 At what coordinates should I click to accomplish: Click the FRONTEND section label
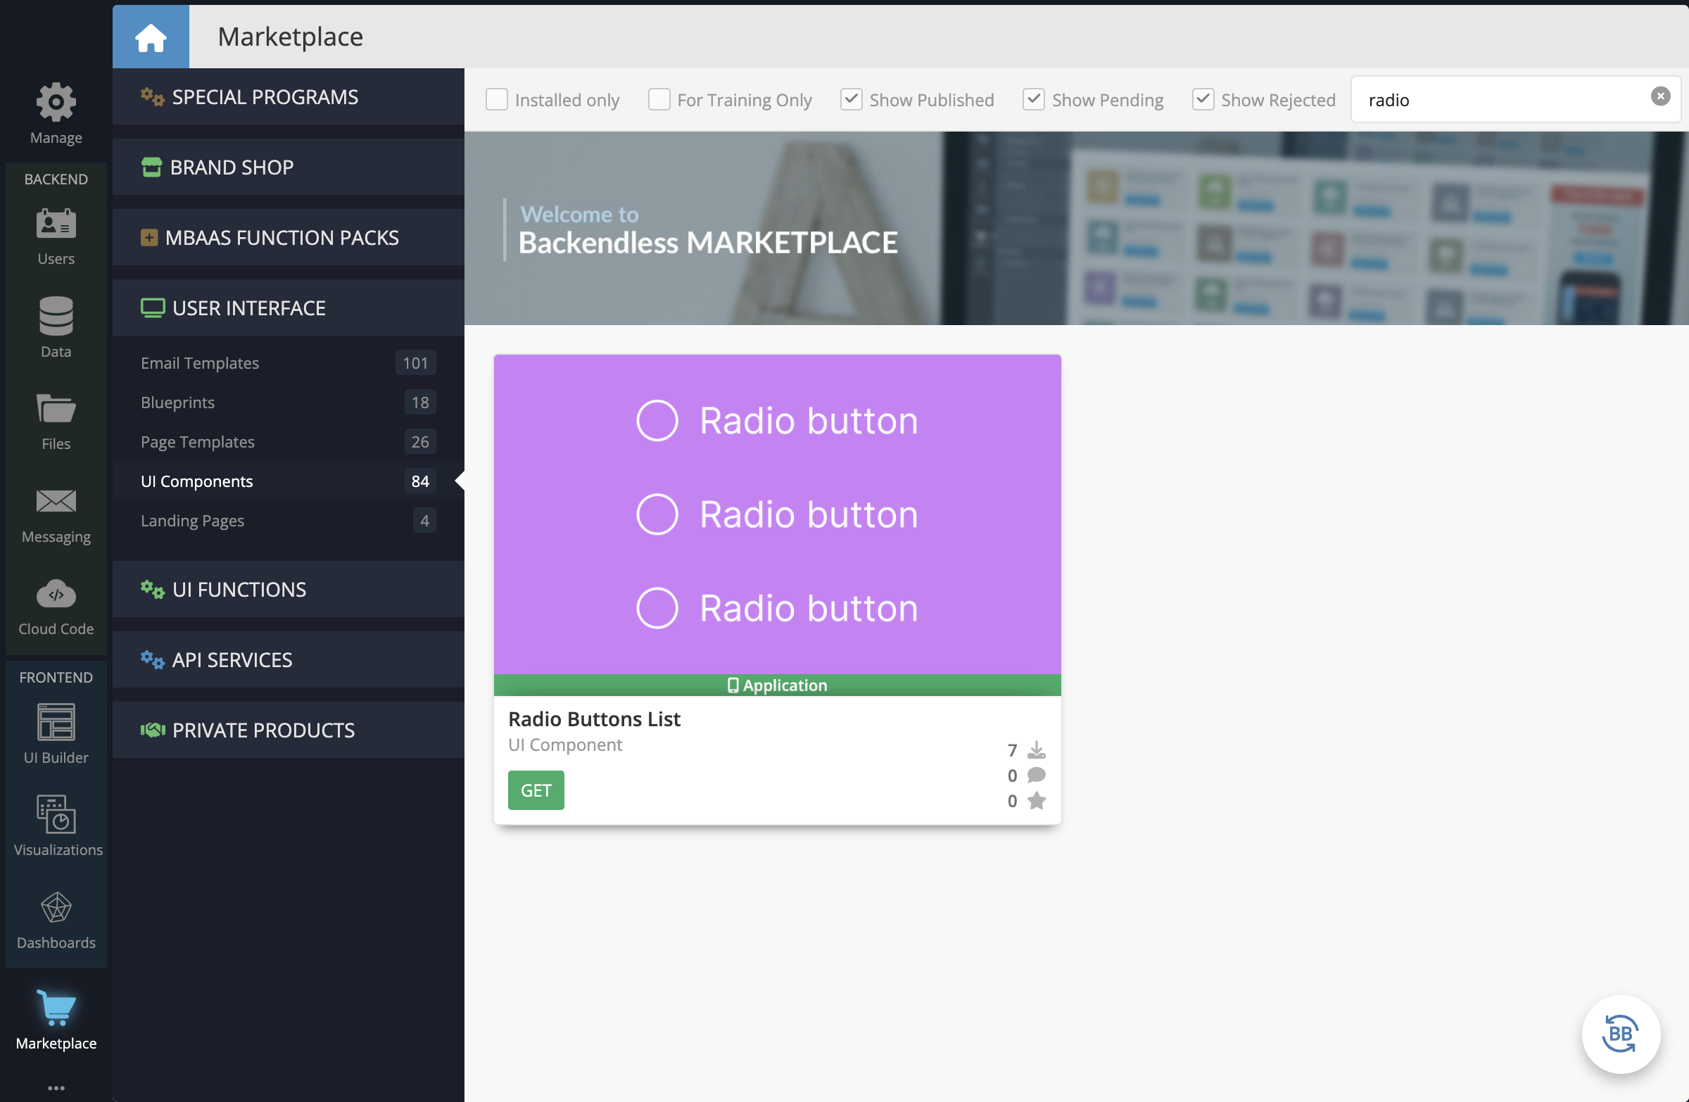click(56, 678)
